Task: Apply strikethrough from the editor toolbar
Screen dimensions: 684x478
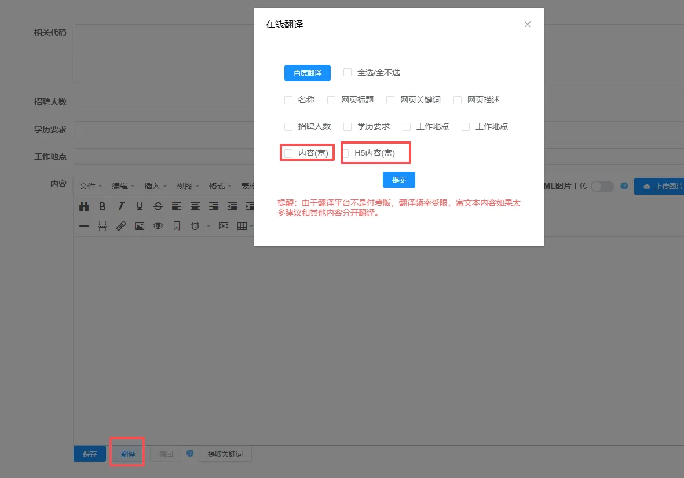Action: pos(158,206)
